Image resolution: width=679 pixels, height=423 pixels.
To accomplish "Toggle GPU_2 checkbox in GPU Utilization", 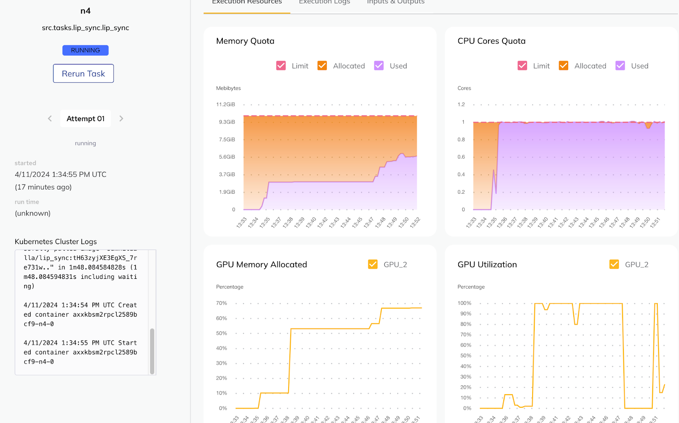I will click(x=614, y=264).
